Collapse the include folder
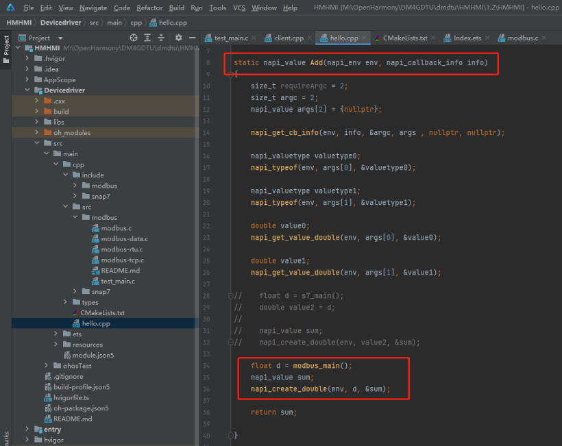 pos(66,175)
